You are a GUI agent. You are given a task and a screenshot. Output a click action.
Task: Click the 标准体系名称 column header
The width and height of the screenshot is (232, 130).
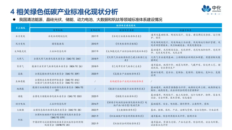[127, 30]
